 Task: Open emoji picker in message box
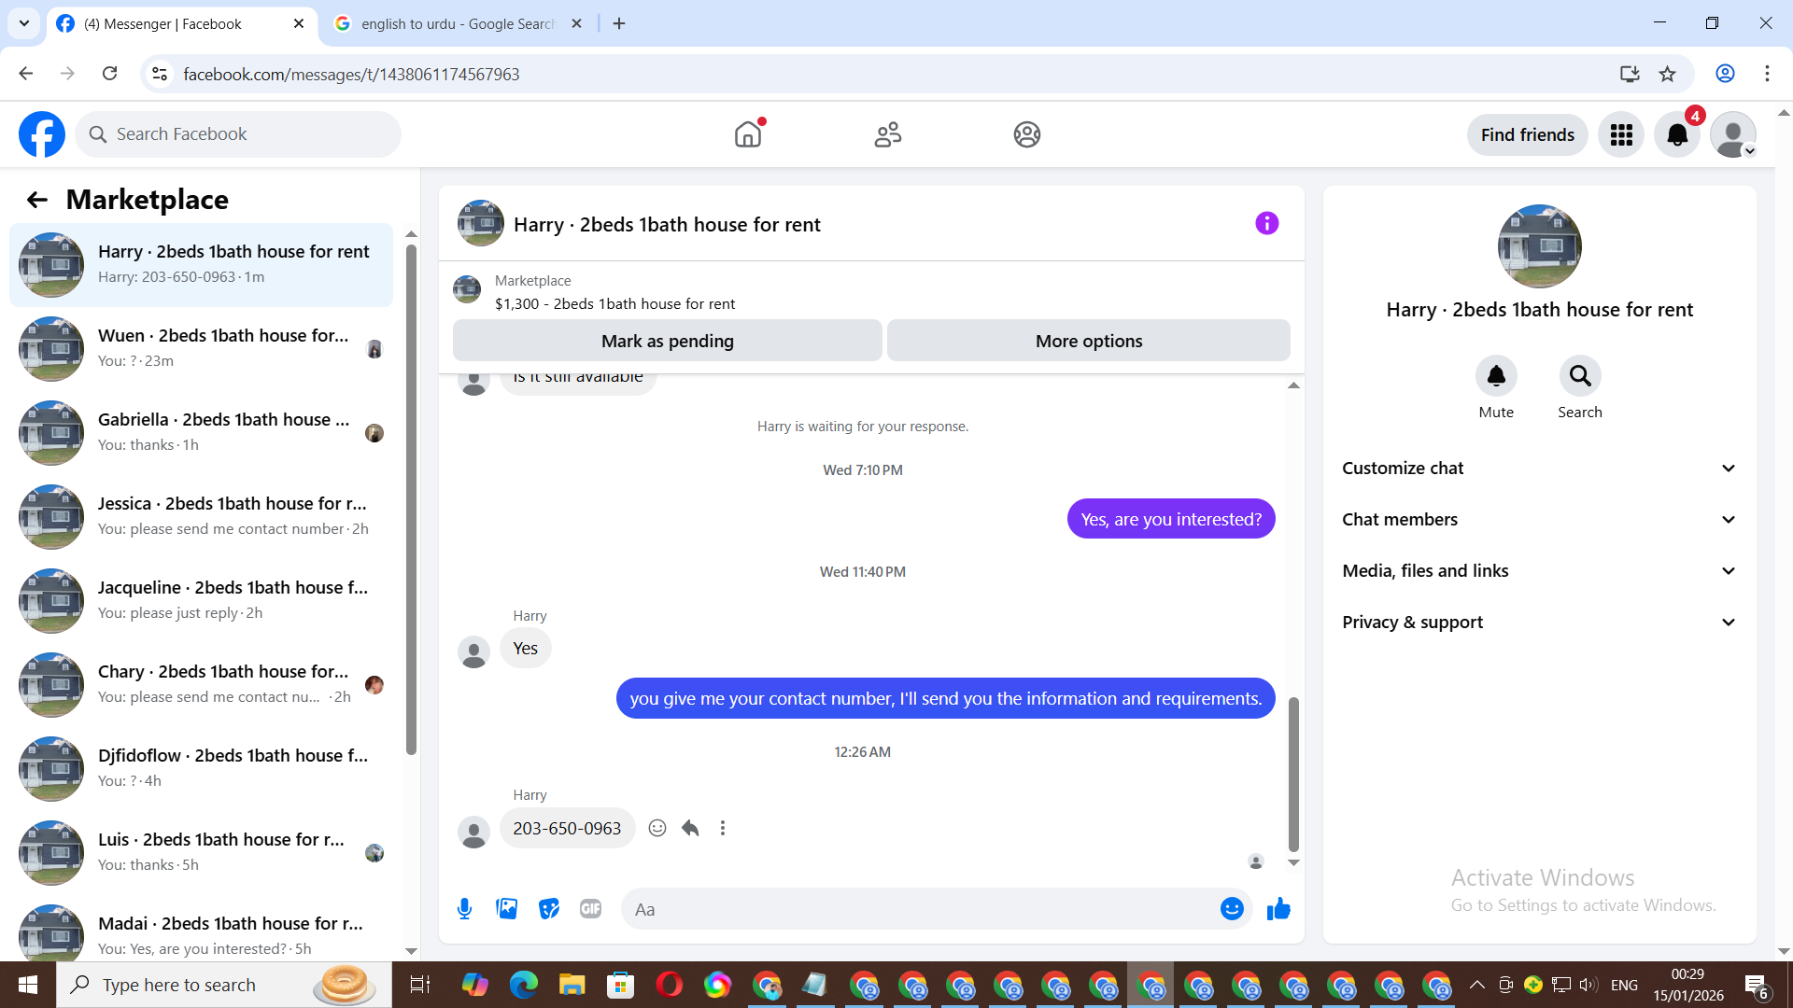point(1232,908)
